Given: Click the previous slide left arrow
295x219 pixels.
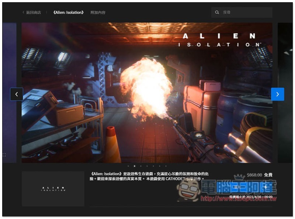Looking at the screenshot, I should [17, 94].
